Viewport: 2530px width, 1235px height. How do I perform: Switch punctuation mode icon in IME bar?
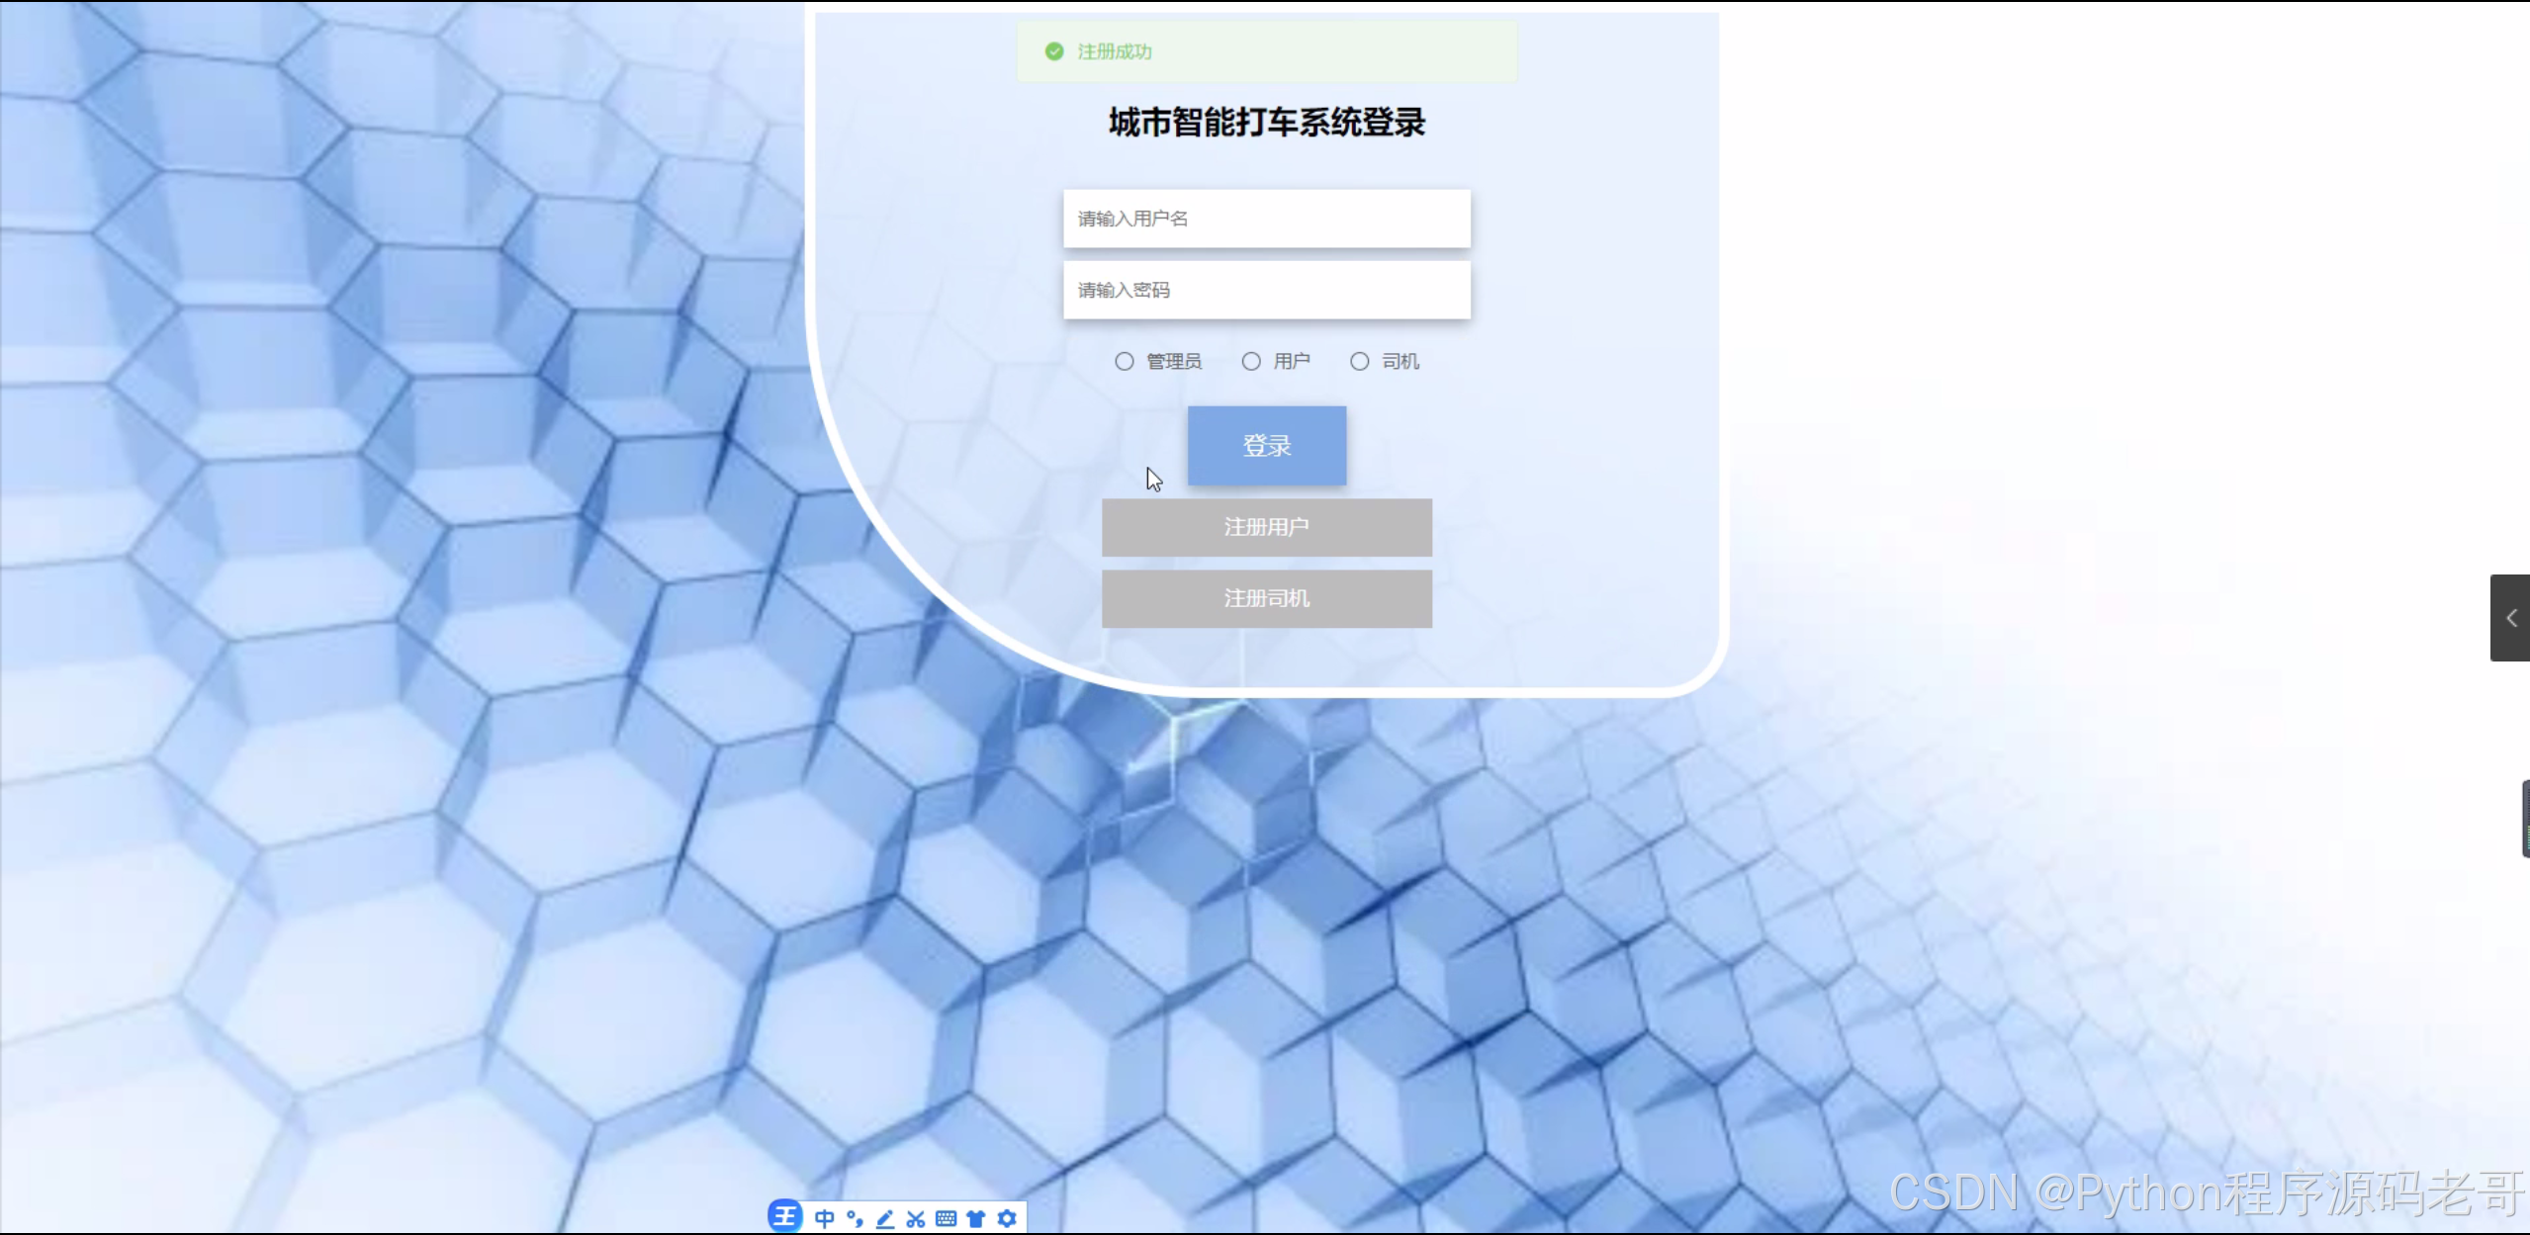pyautogui.click(x=855, y=1218)
